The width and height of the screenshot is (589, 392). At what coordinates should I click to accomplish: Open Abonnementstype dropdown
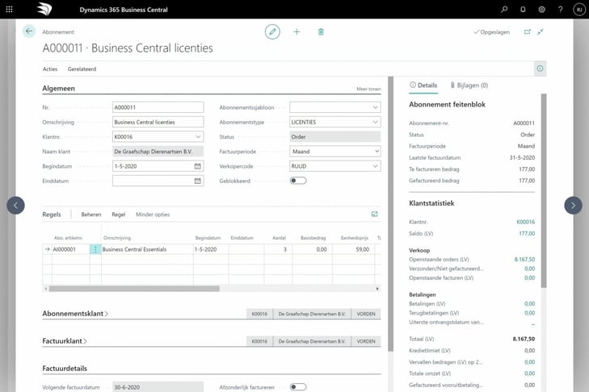375,122
